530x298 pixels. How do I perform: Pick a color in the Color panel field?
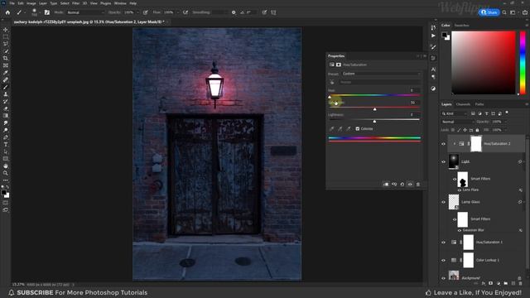pyautogui.click(x=484, y=63)
